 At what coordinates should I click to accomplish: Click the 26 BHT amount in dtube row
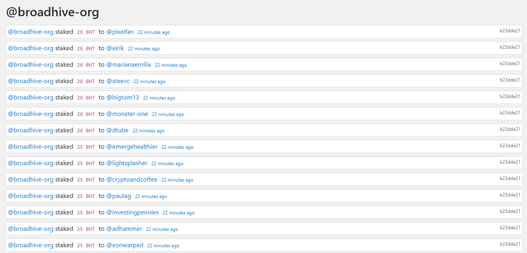86,131
